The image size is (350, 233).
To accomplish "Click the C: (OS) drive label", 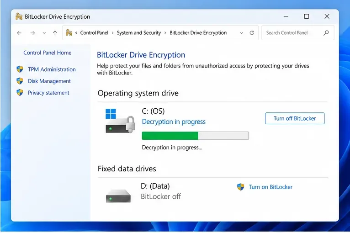I will pyautogui.click(x=153, y=111).
